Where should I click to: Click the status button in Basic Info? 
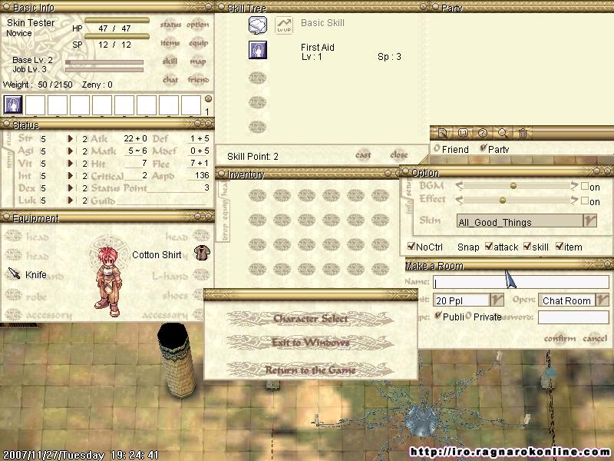click(x=170, y=25)
